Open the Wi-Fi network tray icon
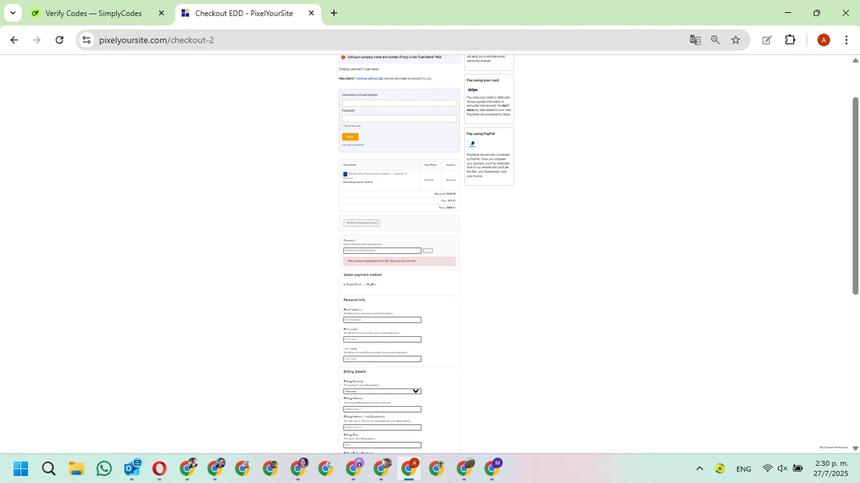 click(x=767, y=469)
